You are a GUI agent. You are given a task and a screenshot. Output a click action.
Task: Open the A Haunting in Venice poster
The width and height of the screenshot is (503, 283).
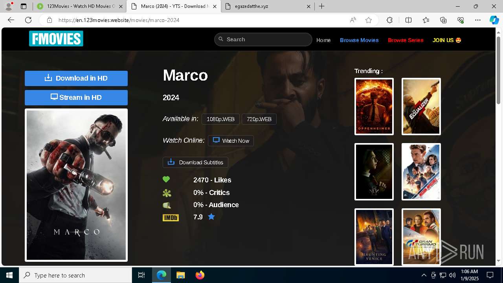click(374, 237)
